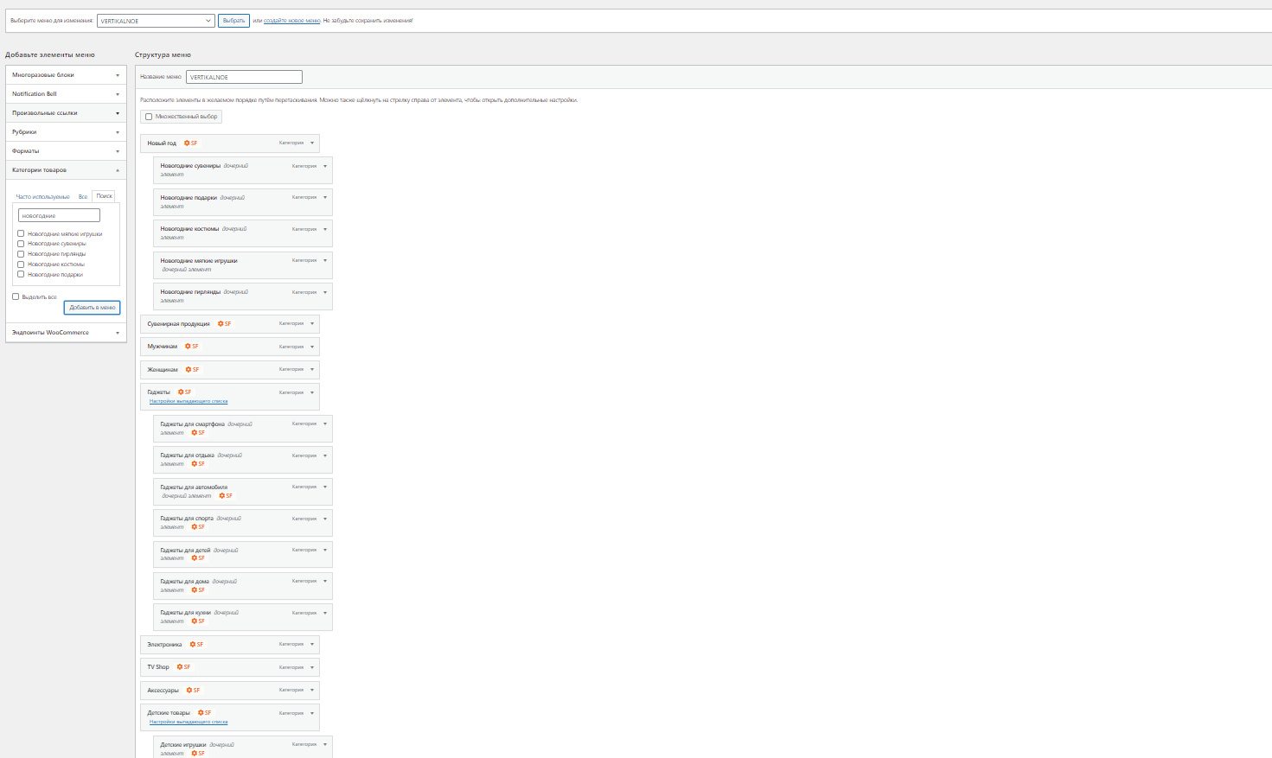Expand arrow of Электроника menu item
The width and height of the screenshot is (1272, 758).
pos(312,644)
